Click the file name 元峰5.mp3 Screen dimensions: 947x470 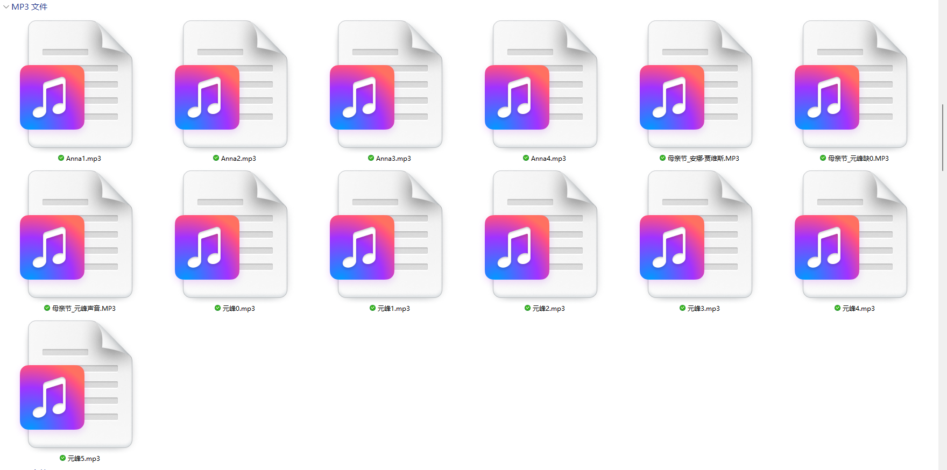click(84, 459)
